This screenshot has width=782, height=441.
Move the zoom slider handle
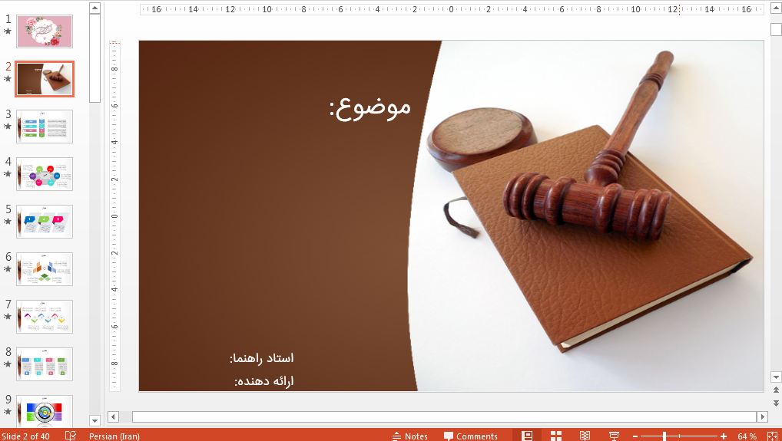tap(664, 436)
